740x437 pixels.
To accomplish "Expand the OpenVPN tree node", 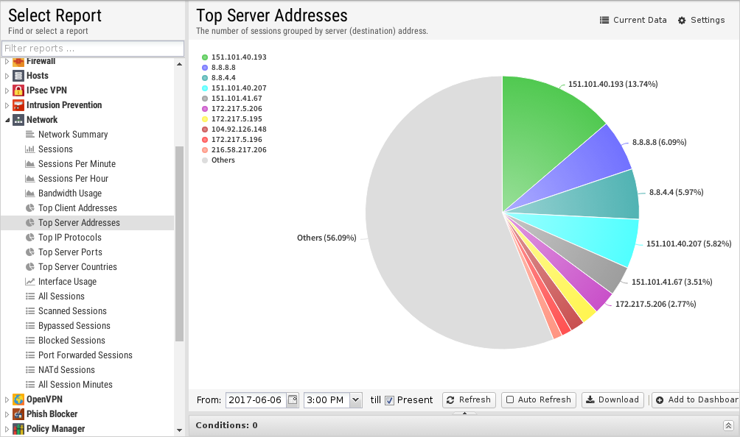I will tap(7, 399).
